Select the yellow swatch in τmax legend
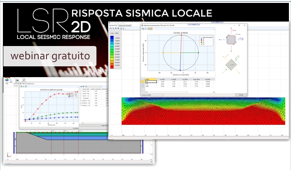 (112, 60)
